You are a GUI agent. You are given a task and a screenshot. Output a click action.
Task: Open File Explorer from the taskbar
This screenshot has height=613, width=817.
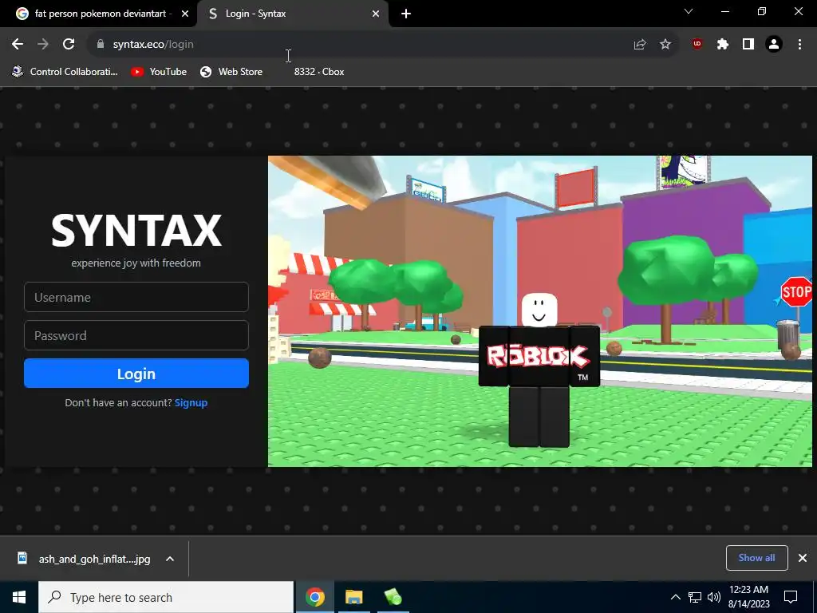353,597
